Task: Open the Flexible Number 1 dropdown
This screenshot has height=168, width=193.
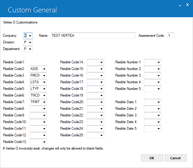Action: click(x=152, y=62)
